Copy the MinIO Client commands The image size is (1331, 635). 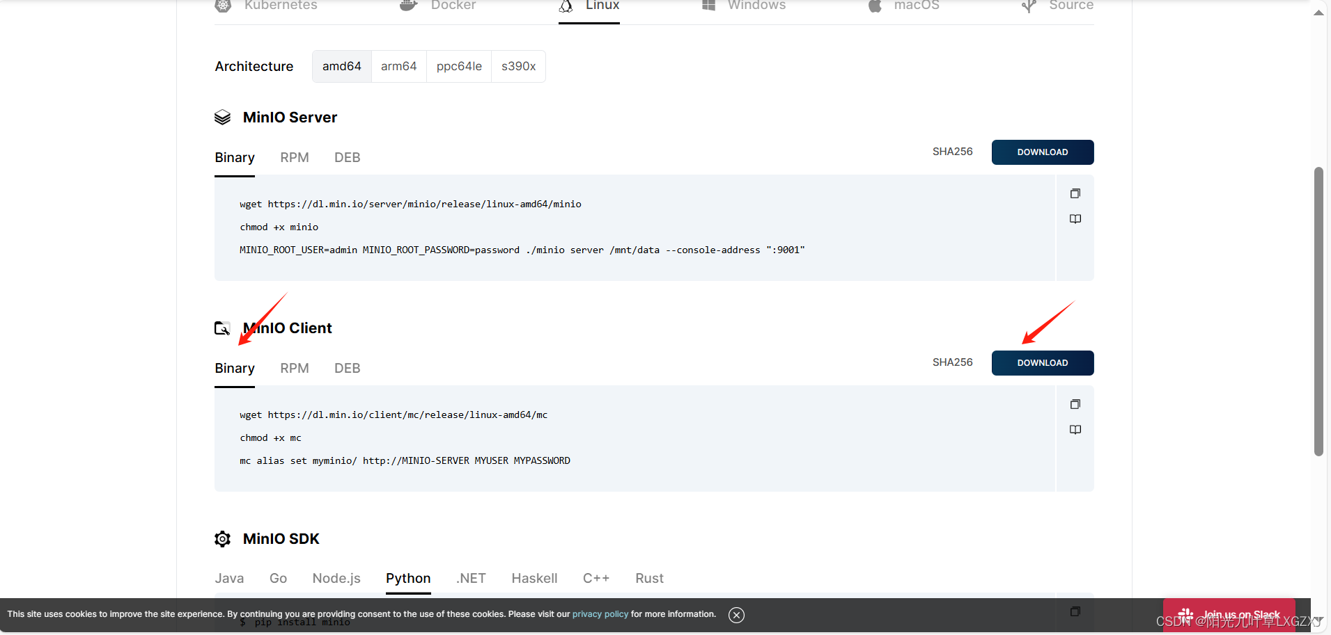click(1075, 404)
